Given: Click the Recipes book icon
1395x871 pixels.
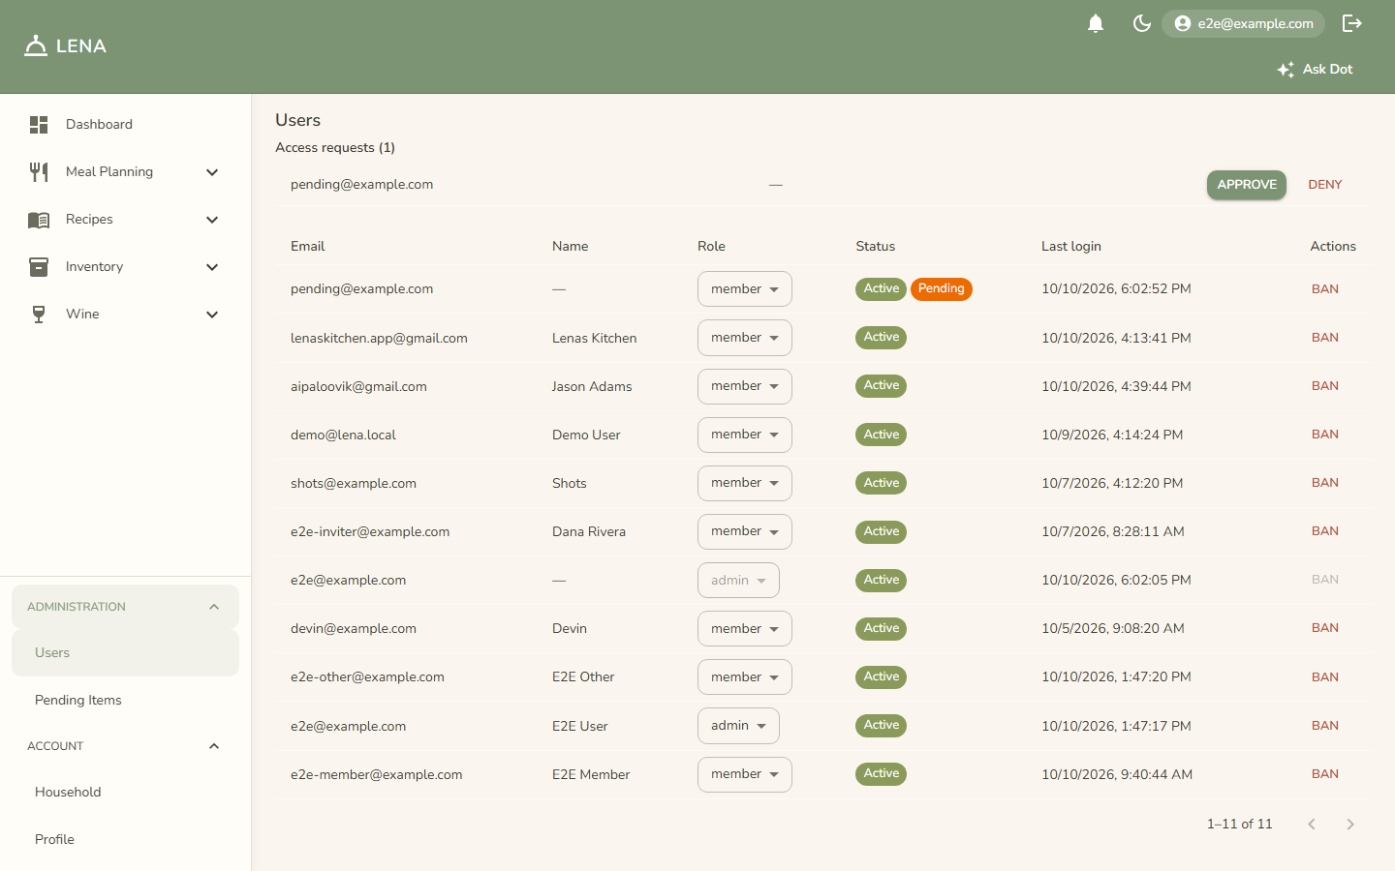Looking at the screenshot, I should (39, 220).
